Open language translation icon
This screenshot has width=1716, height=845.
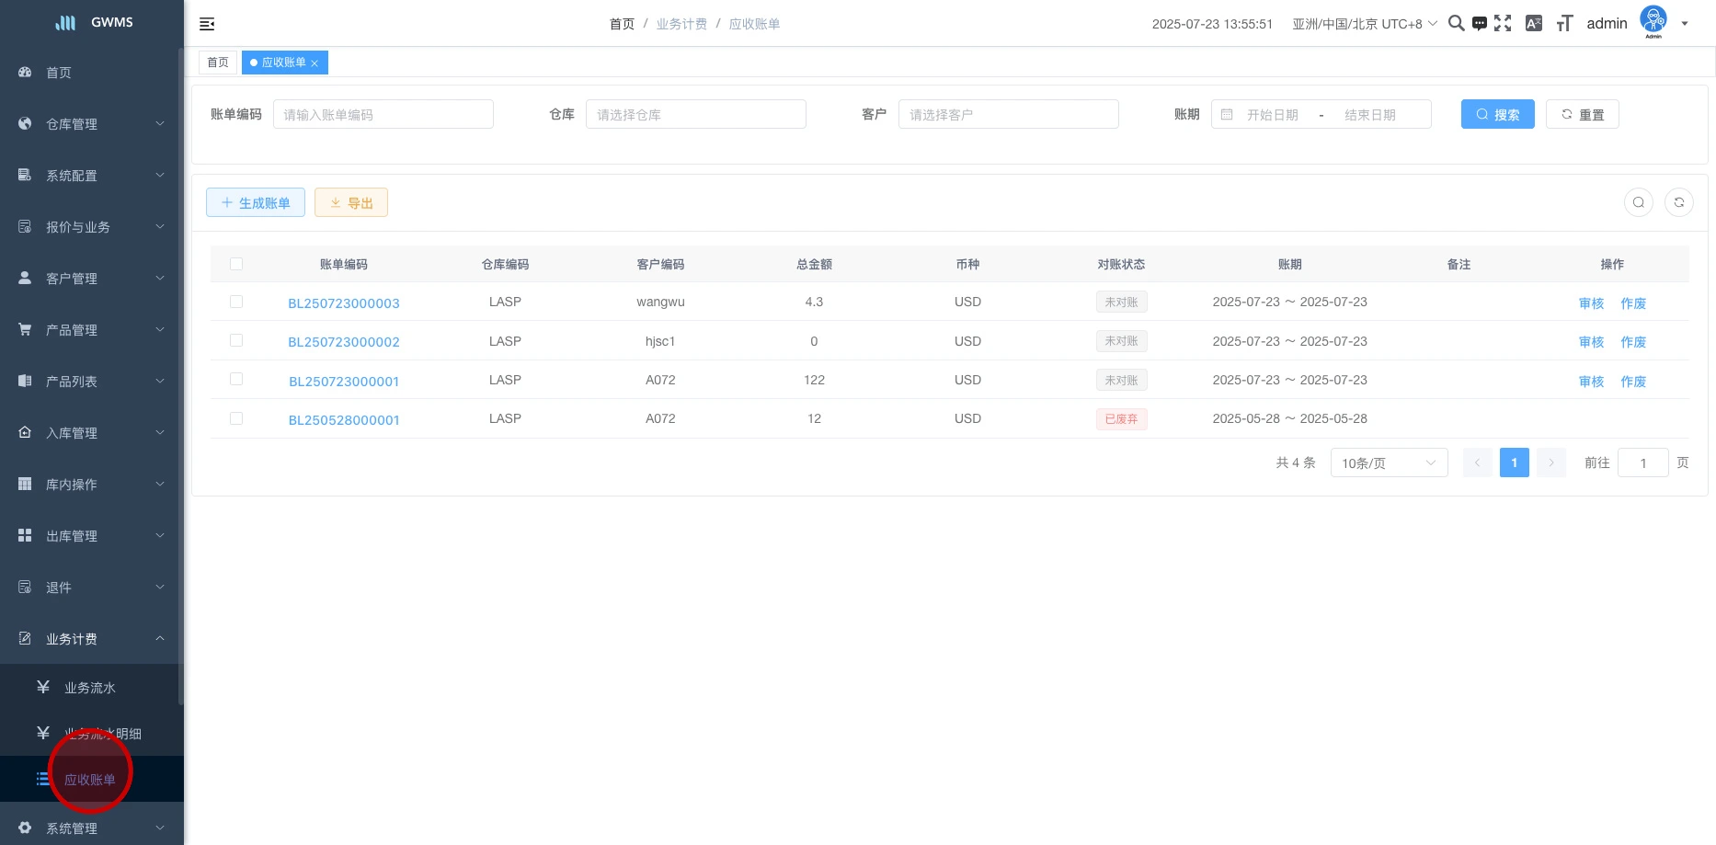[x=1533, y=24]
